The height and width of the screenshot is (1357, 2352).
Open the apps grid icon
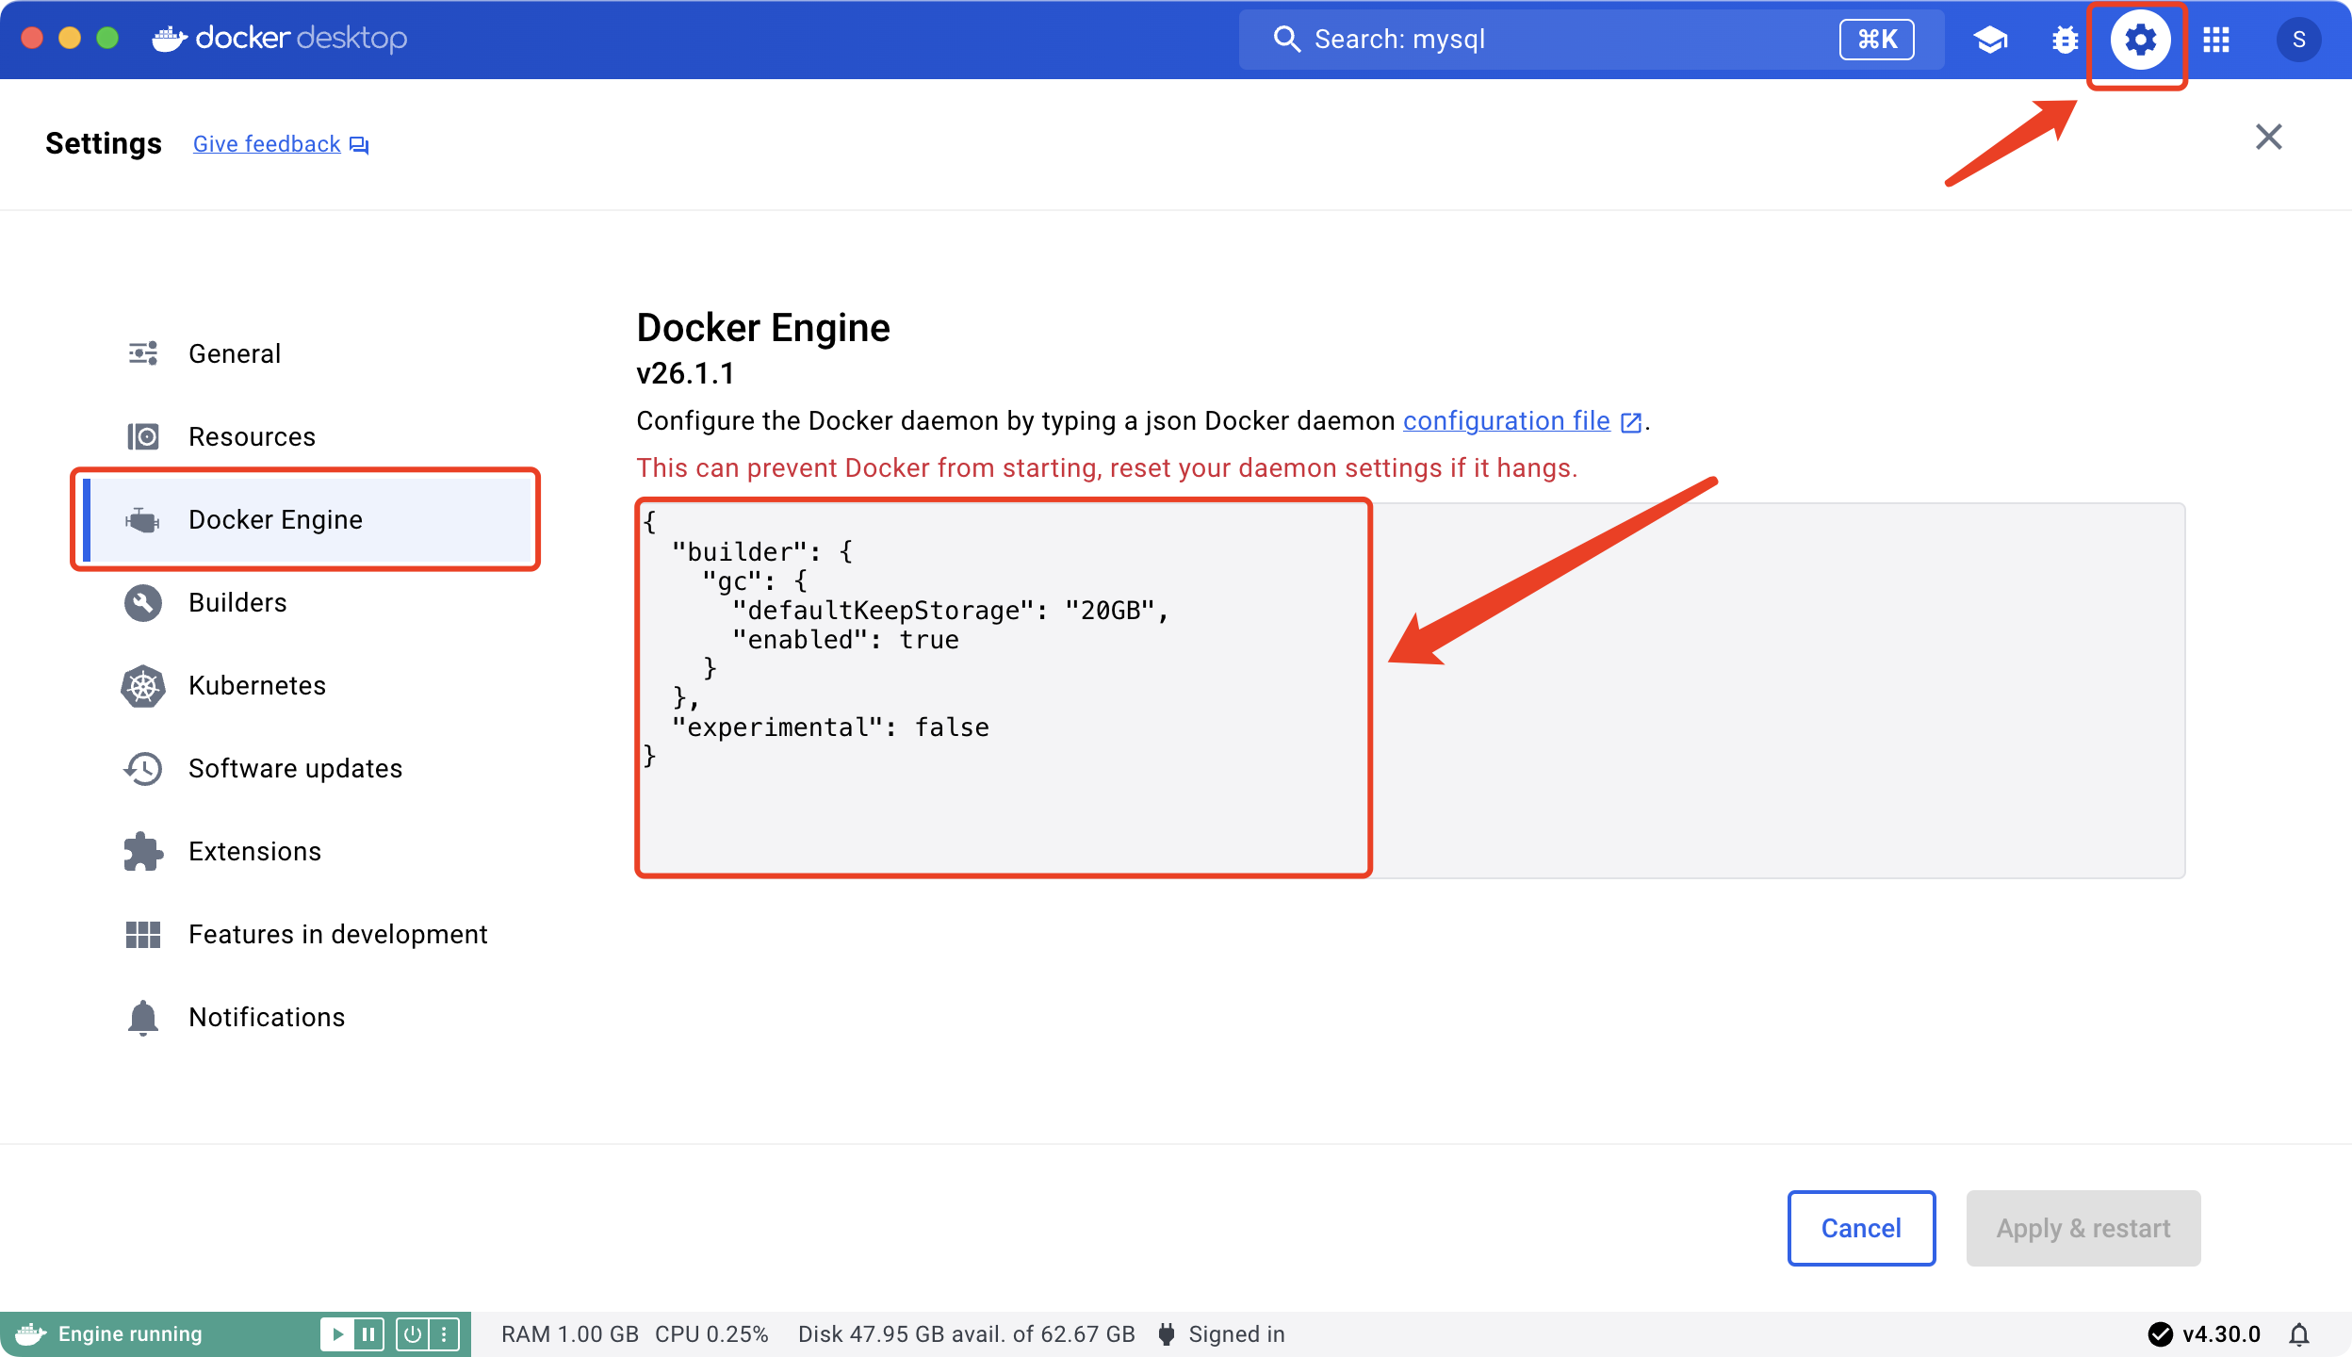(2215, 40)
